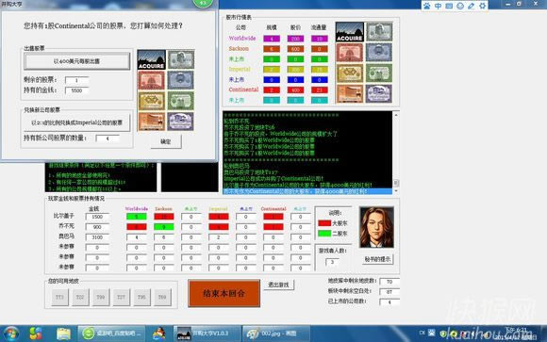Viewport: 547px width, 342px height.
Task: Click the remaining tiles in bank field showing 70
Action: click(x=390, y=282)
